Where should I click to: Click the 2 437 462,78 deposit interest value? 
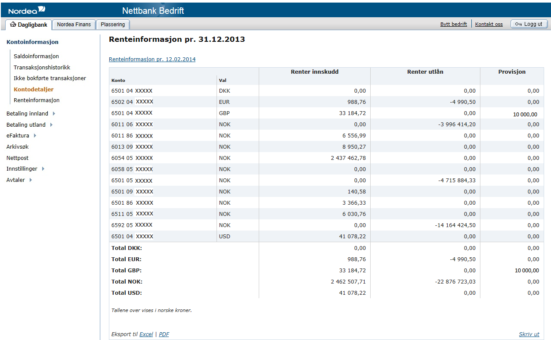pyautogui.click(x=349, y=158)
